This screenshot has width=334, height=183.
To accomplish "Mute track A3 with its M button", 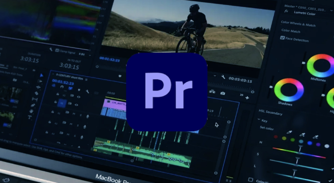I will [68, 134].
